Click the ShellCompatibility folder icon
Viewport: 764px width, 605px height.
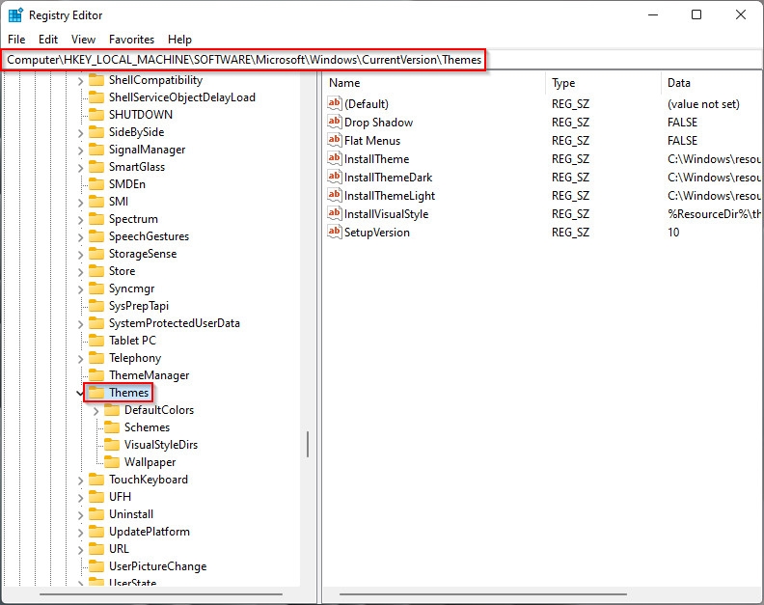coord(96,80)
